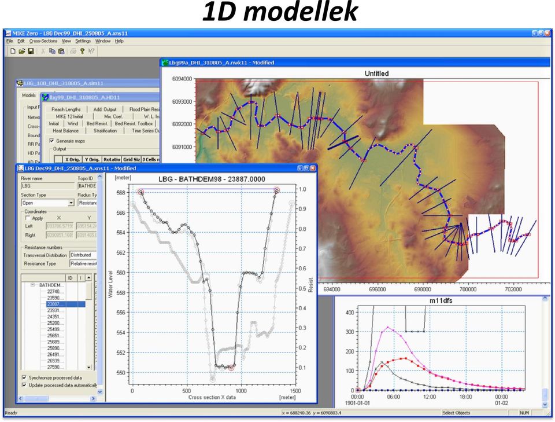Click the Copy toolbar icon
Viewport: 555px width, 422px height.
click(52, 51)
